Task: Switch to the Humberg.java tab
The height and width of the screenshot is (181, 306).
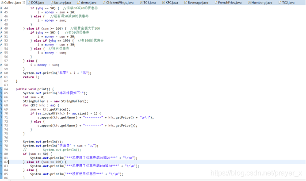Action: [x=260, y=3]
